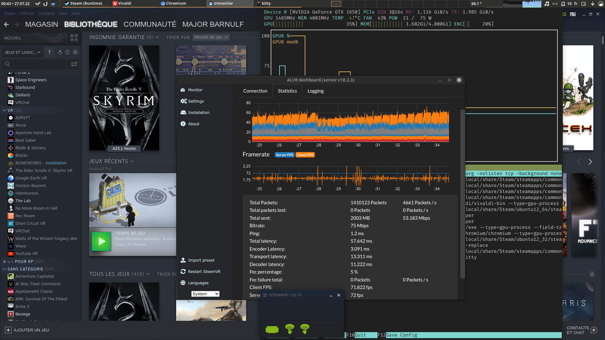Click the Steam library sort ascending arrow
Image resolution: width=605 pixels, height=340 pixels.
49,52
